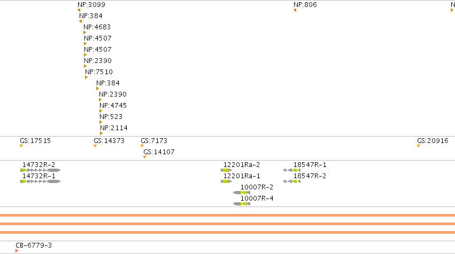Click the down-triangle marker under GS:20916
Viewport: 455px width, 254px height.
[x=419, y=146]
